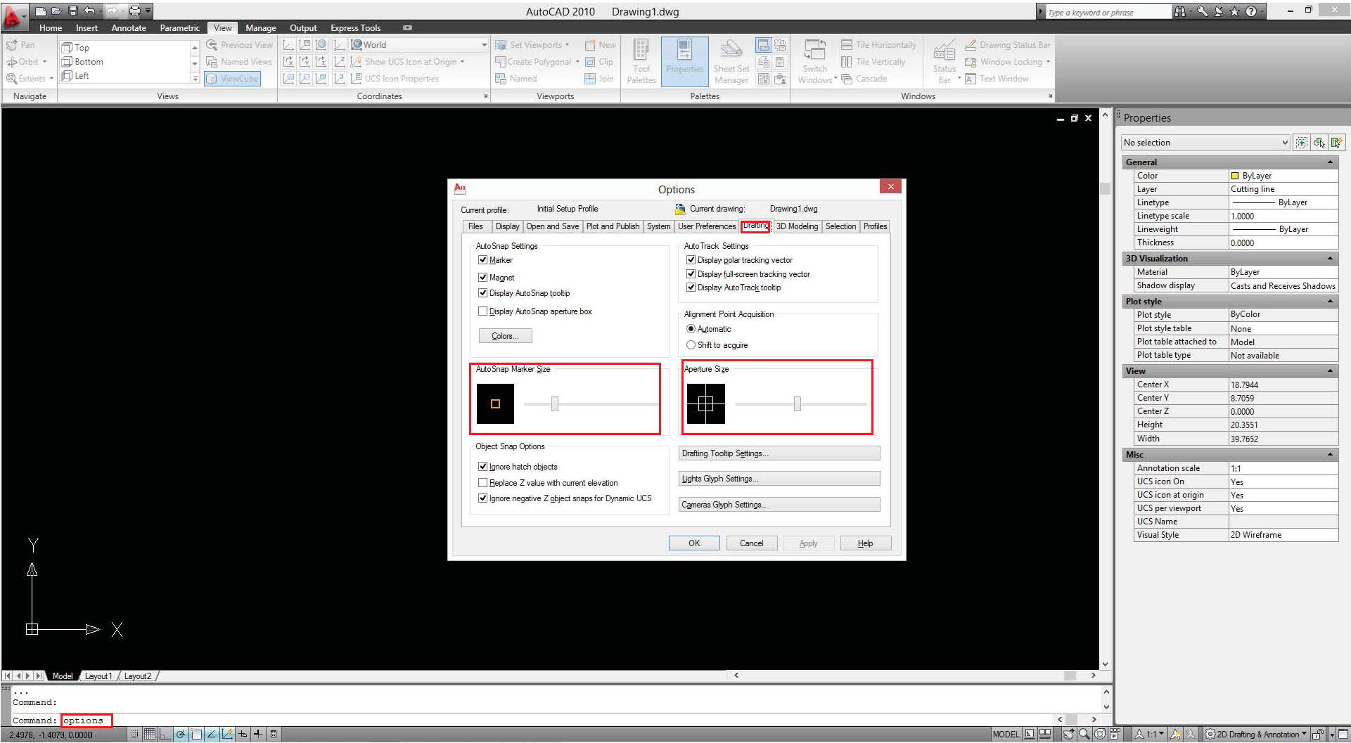Enable Display AutoSnap aperture box
This screenshot has height=743, width=1351.
(482, 311)
